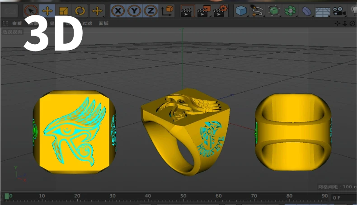
Task: Add a Light object bulb icon
Action: (x=353, y=11)
